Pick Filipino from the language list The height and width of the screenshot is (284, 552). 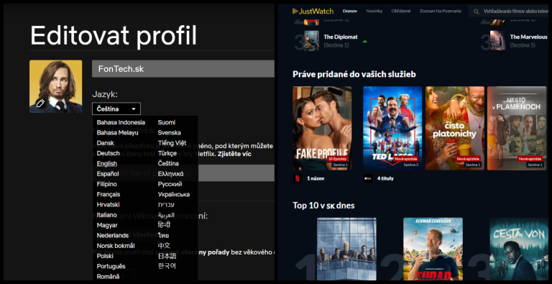tap(106, 184)
